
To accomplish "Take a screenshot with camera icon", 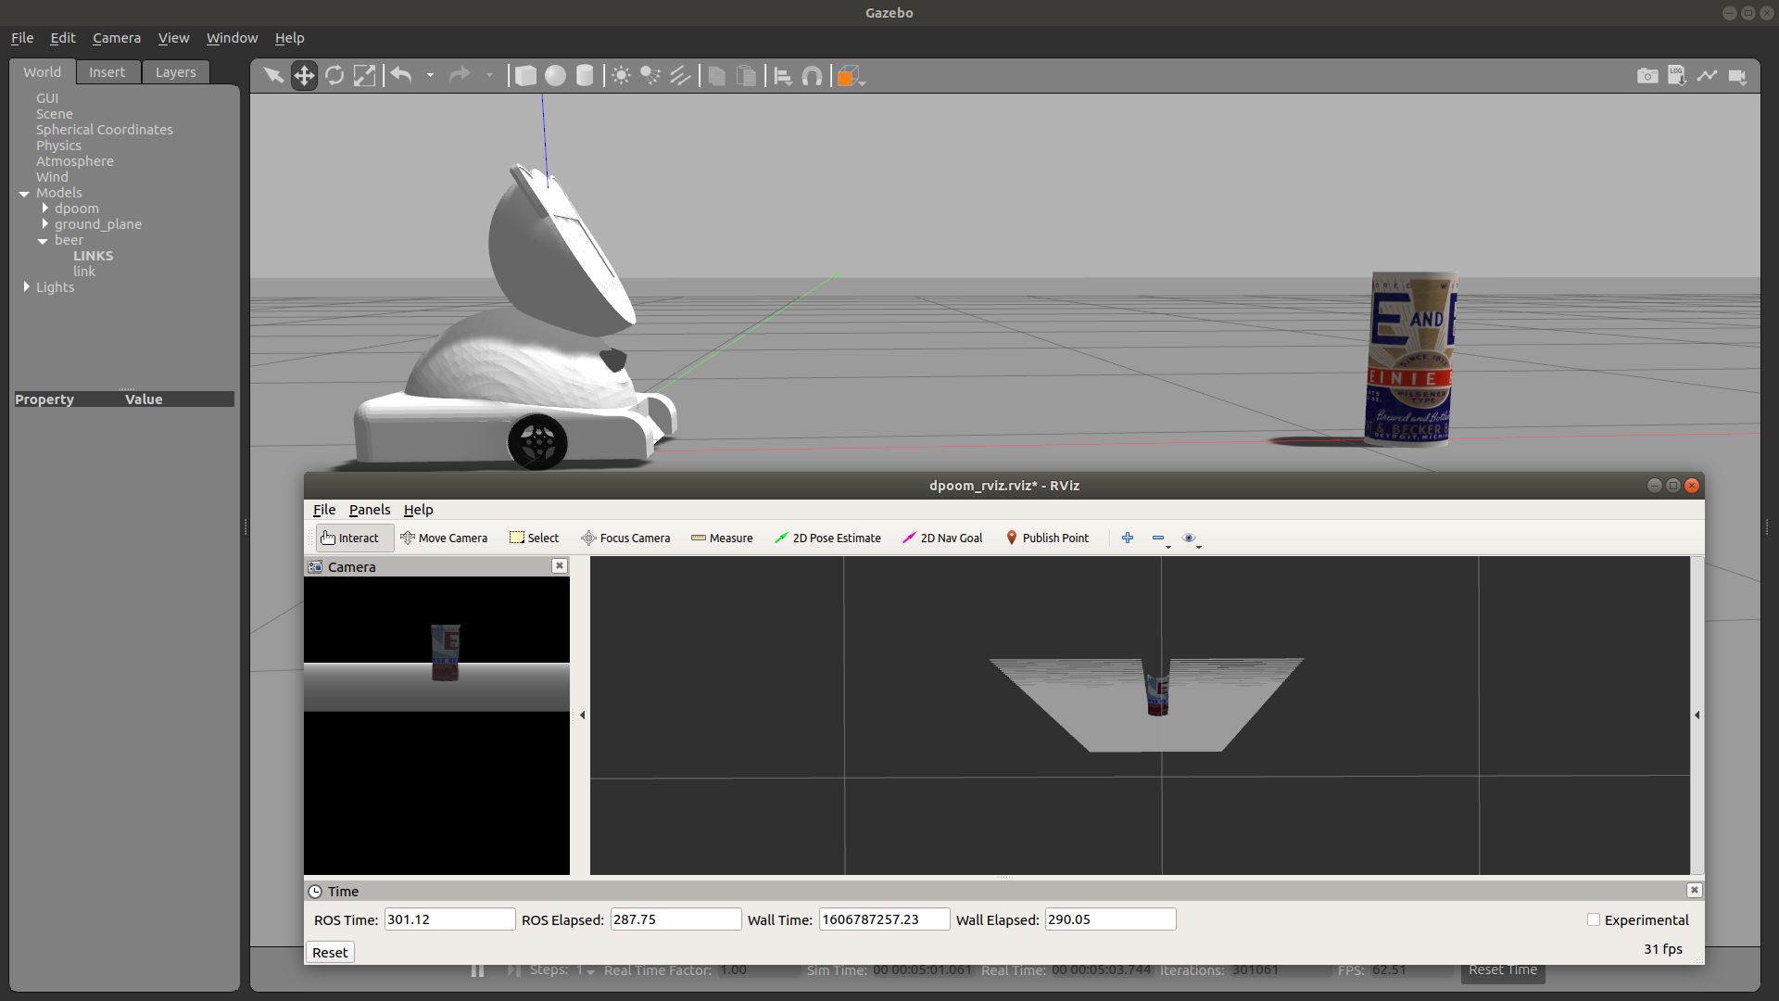I will [1647, 76].
